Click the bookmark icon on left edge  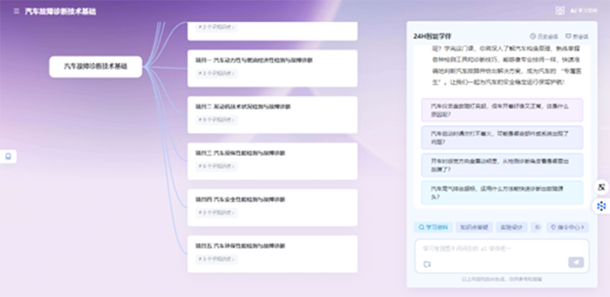8,157
